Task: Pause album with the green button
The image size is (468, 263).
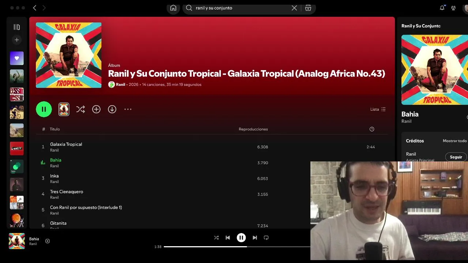Action: tap(44, 109)
